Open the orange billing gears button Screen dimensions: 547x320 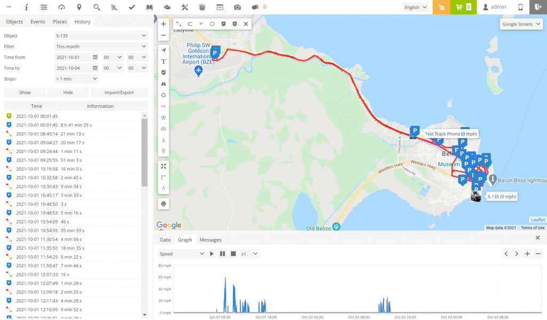tap(441, 7)
